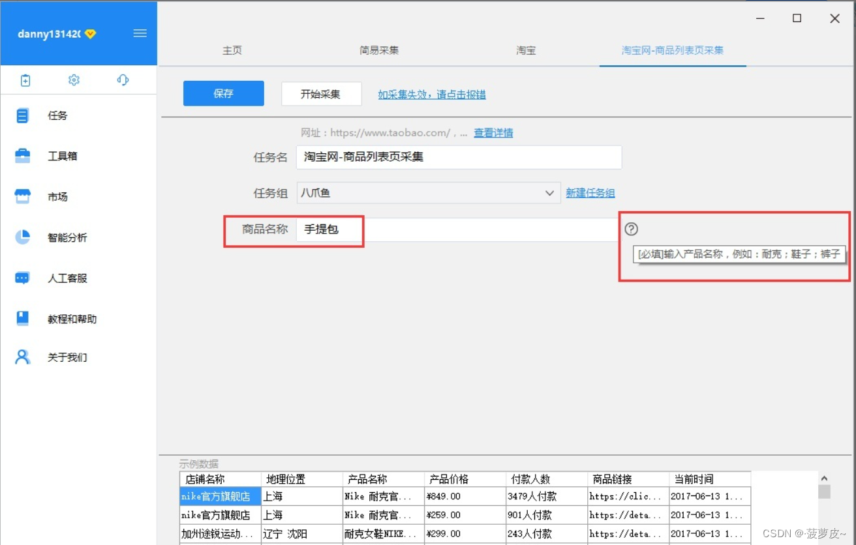856x545 pixels.
Task: Click the 辽宁 沈阳 location cell
Action: coord(302,534)
